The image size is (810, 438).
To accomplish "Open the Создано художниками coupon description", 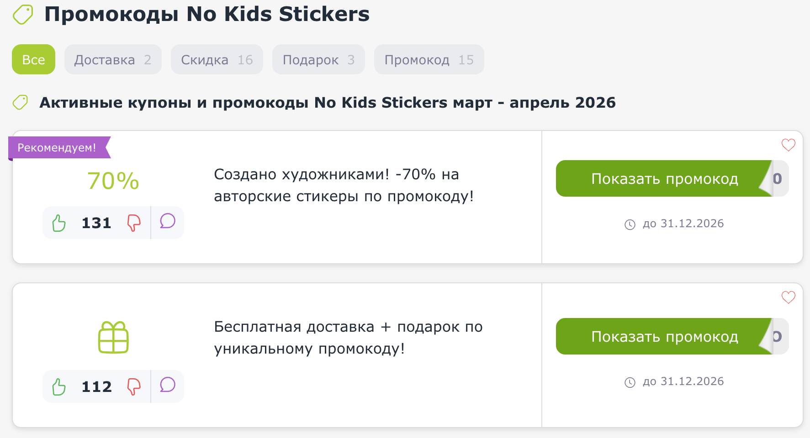I will tap(343, 185).
